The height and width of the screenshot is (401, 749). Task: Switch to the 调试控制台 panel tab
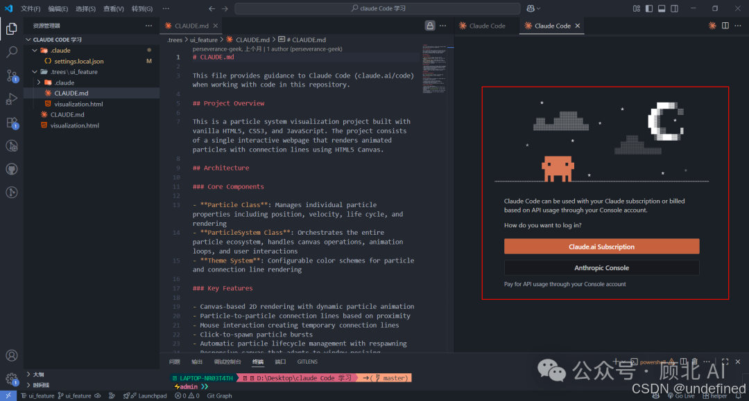(227, 362)
